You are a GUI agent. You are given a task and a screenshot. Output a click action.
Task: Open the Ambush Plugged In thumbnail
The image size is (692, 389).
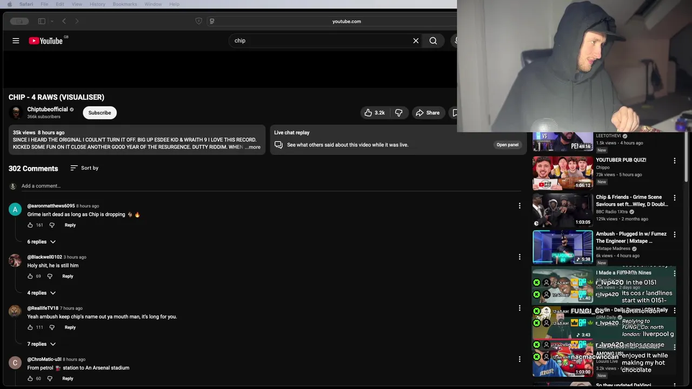tap(563, 247)
